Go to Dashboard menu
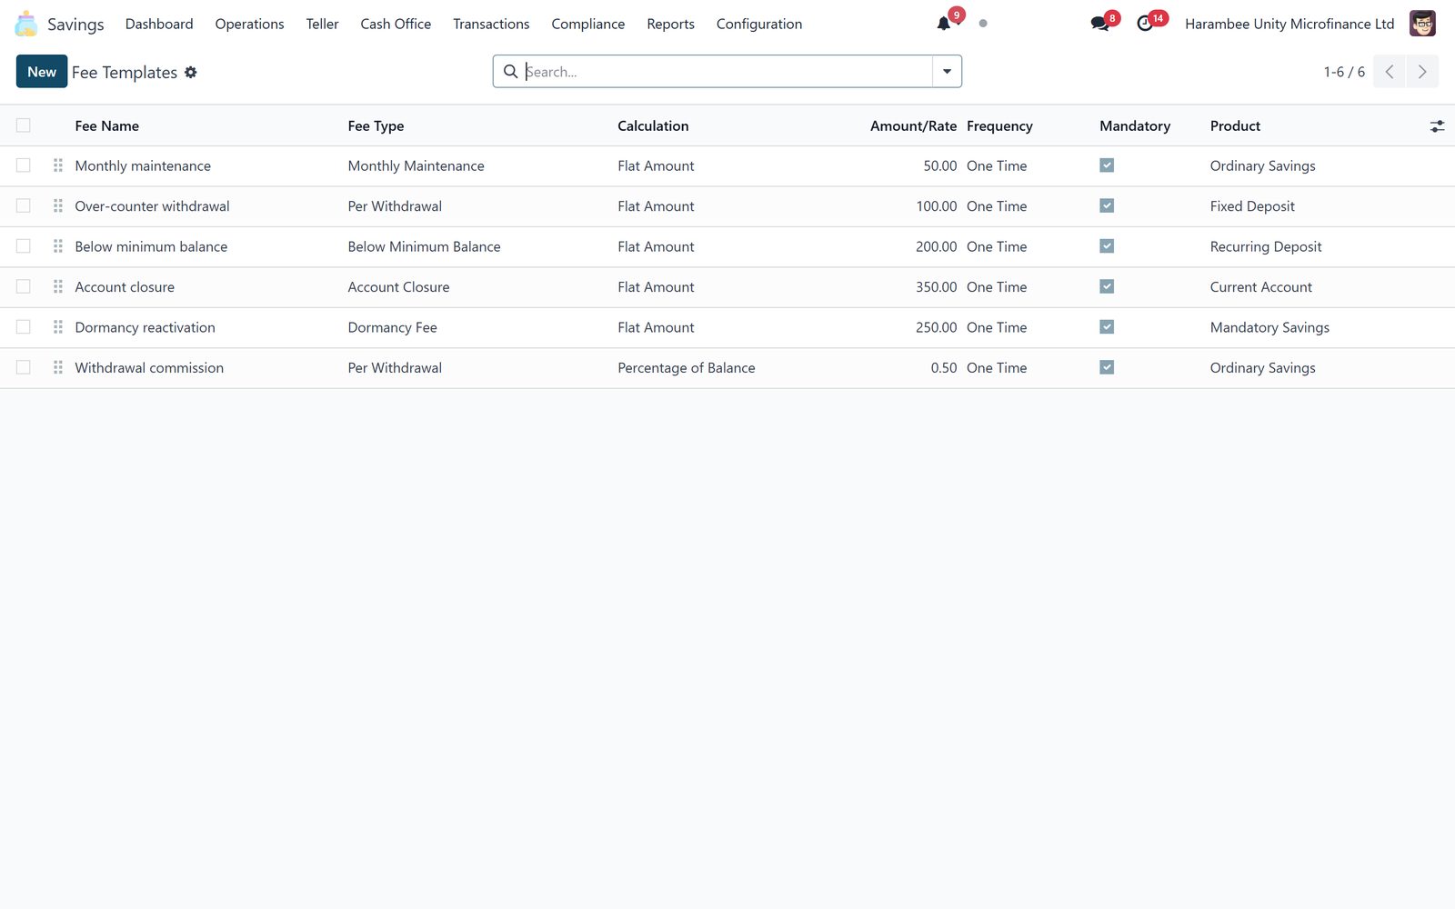Viewport: 1455px width, 909px height. (x=159, y=25)
